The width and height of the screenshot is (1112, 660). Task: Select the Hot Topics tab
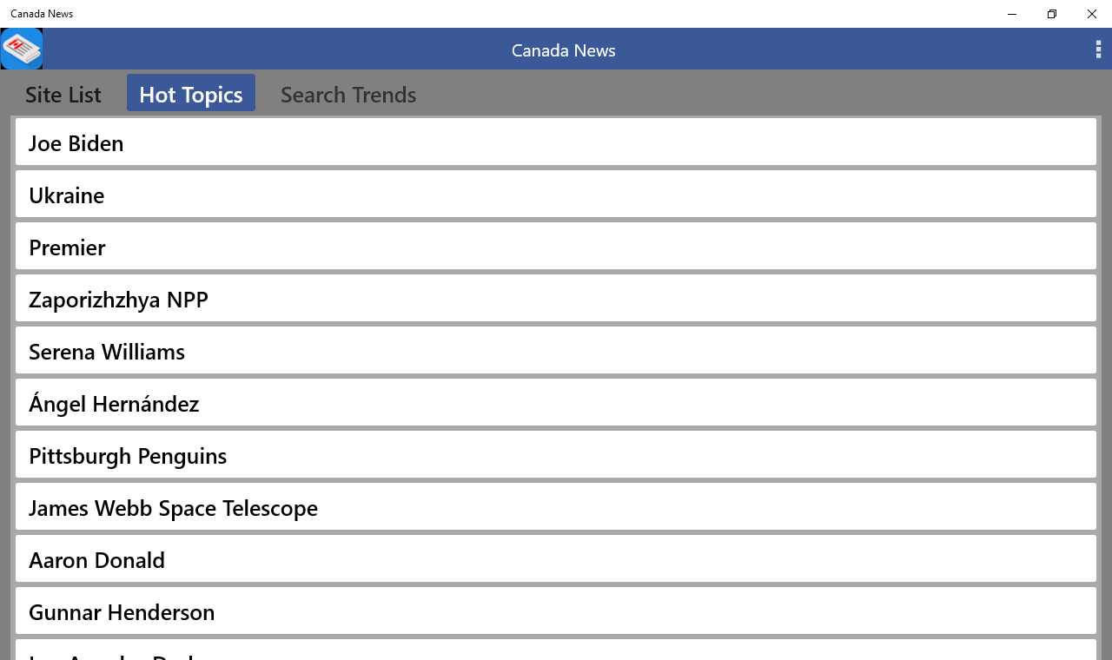[x=191, y=94]
